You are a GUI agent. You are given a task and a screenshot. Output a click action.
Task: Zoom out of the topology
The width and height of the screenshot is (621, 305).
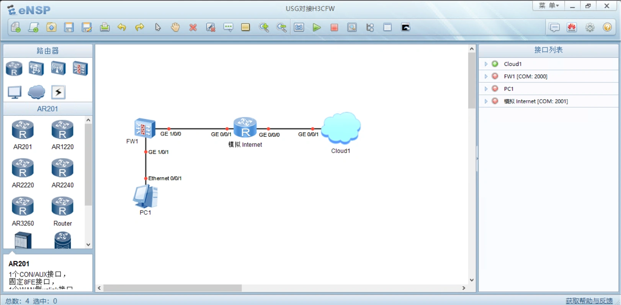pyautogui.click(x=281, y=27)
